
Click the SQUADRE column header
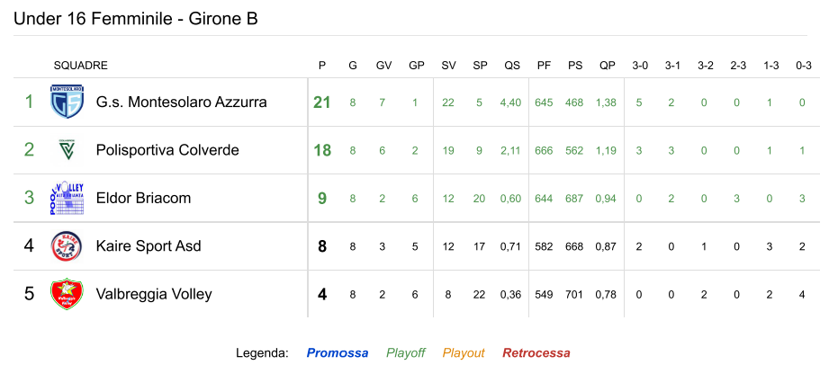(x=81, y=66)
